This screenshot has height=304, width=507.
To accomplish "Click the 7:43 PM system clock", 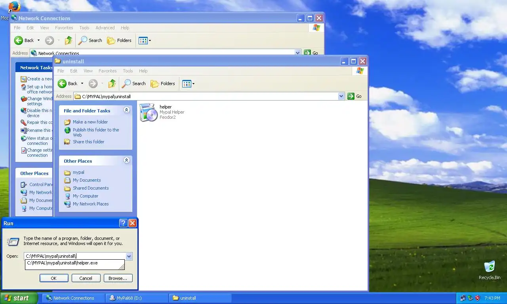I will point(492,298).
